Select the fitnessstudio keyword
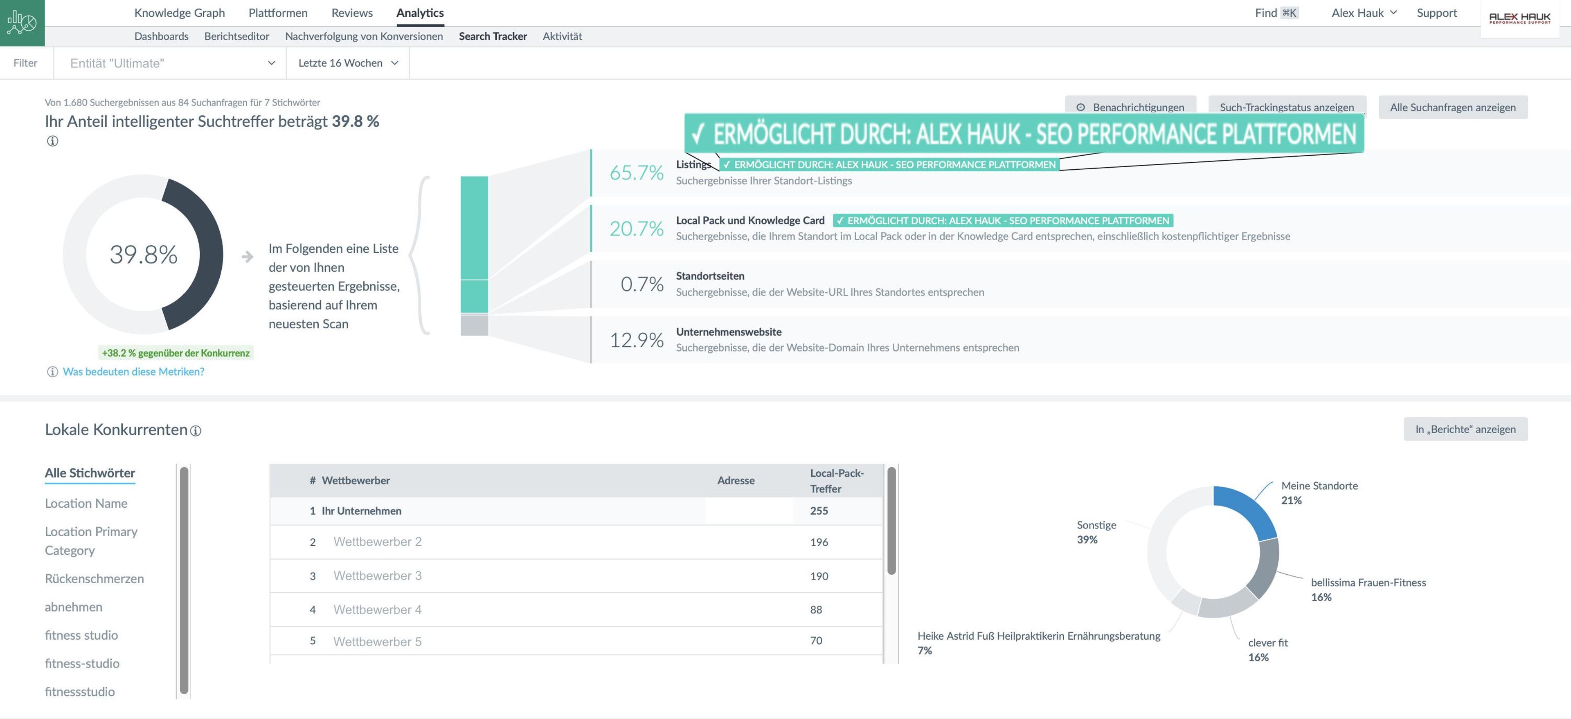The width and height of the screenshot is (1571, 719). pos(79,692)
